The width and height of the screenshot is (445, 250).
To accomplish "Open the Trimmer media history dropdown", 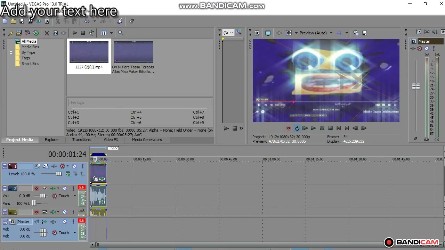I will pos(228,33).
